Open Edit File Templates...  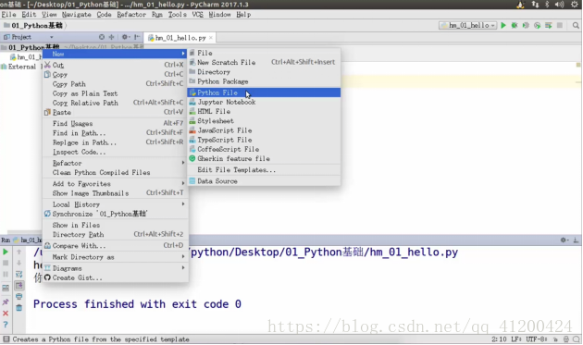pyautogui.click(x=264, y=169)
